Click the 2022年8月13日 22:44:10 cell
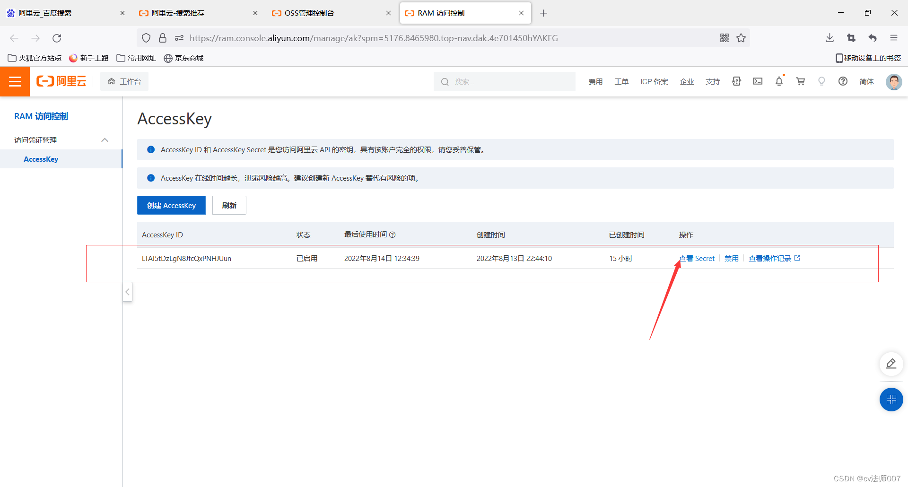The image size is (908, 487). point(514,259)
